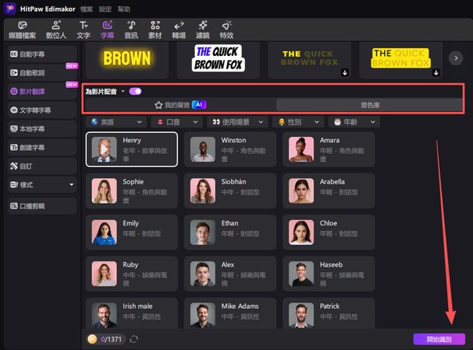Select the Alex voice card
This screenshot has height=350, width=473.
coord(230,274)
